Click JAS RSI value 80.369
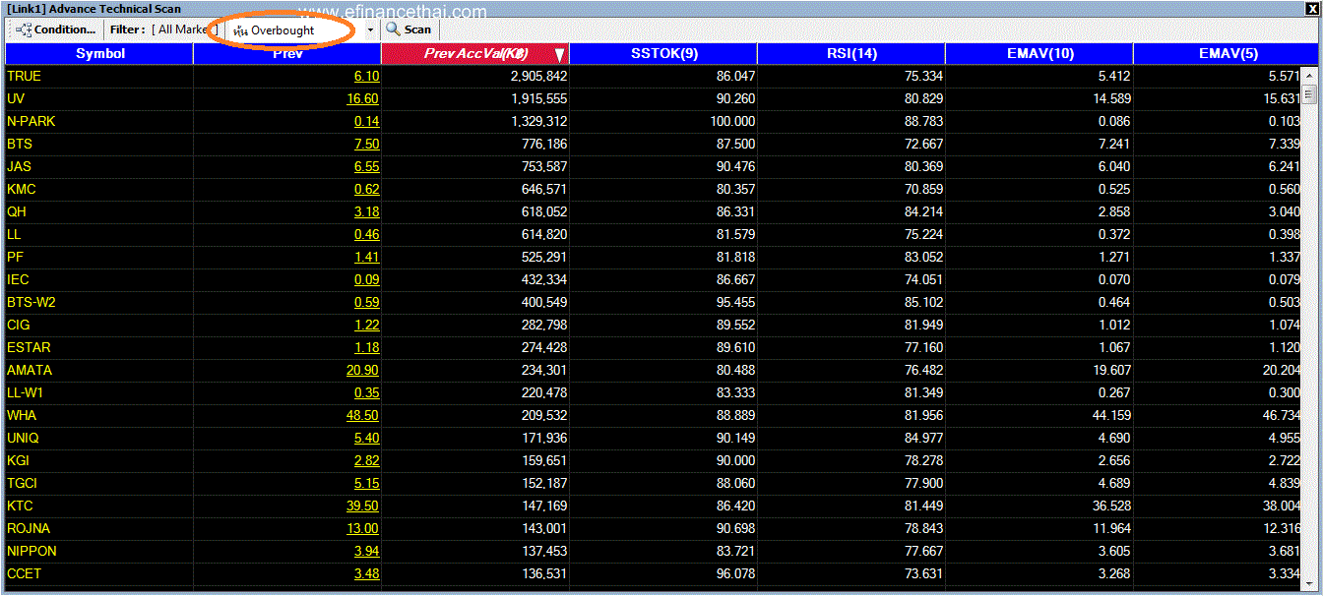1323x596 pixels. point(924,166)
